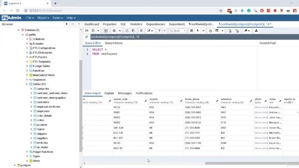The width and height of the screenshot is (299, 168).
Task: Open the Help menu
Action: tap(71, 18)
